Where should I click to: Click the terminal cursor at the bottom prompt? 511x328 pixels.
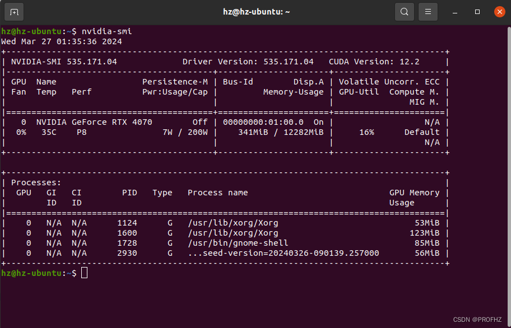pos(85,273)
